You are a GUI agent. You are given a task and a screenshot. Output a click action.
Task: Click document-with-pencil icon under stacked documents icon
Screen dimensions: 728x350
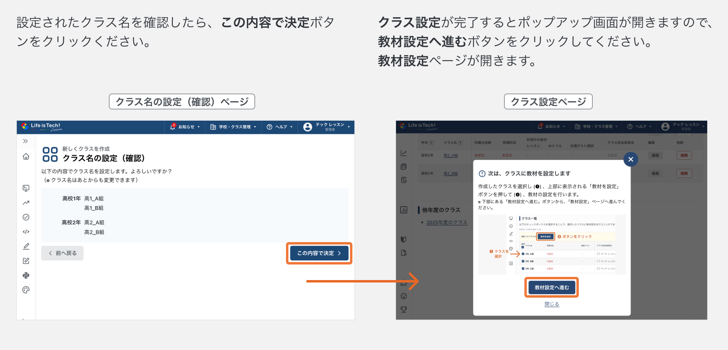tap(404, 180)
